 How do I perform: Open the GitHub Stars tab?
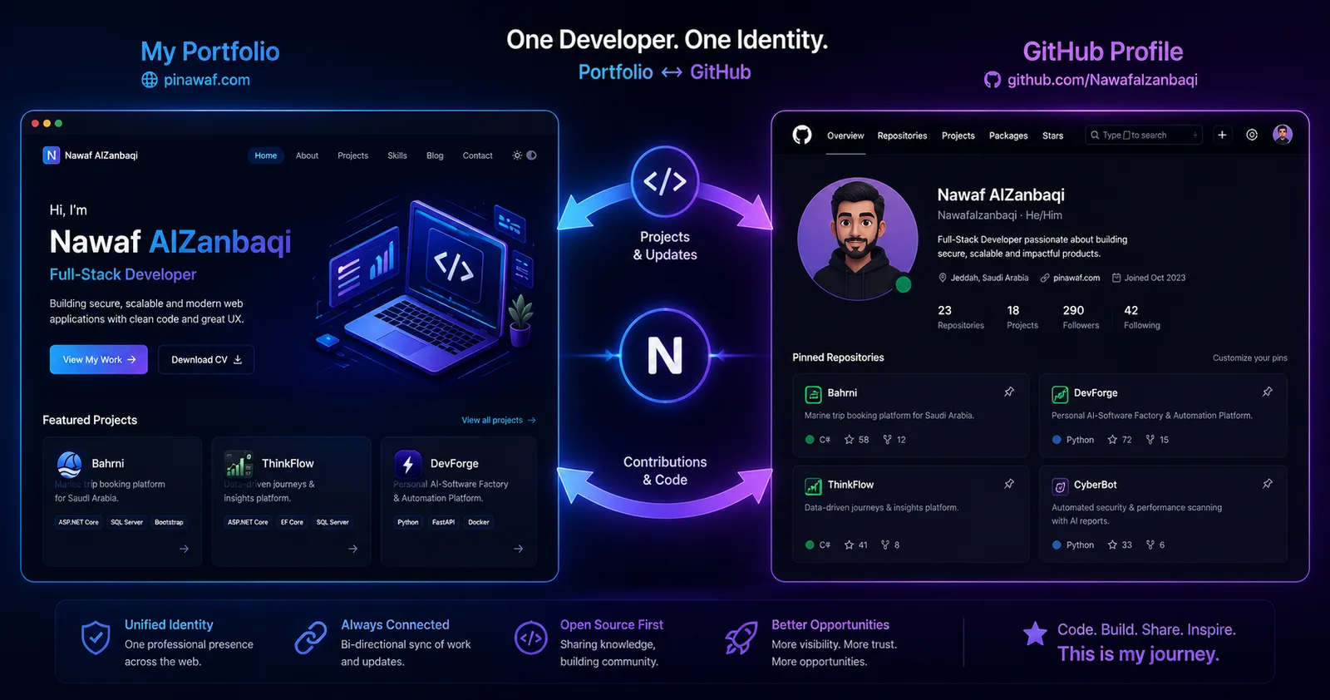[1052, 136]
